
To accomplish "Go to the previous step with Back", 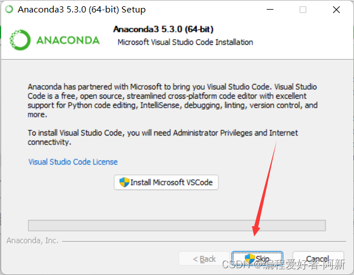I will tap(204, 259).
